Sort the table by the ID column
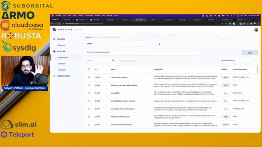Viewport: 262px width, 147px height. [x=96, y=69]
